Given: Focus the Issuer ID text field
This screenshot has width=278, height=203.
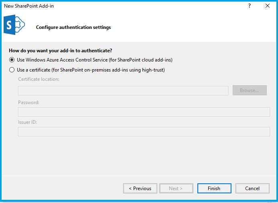Looking at the screenshot, I should point(144,131).
